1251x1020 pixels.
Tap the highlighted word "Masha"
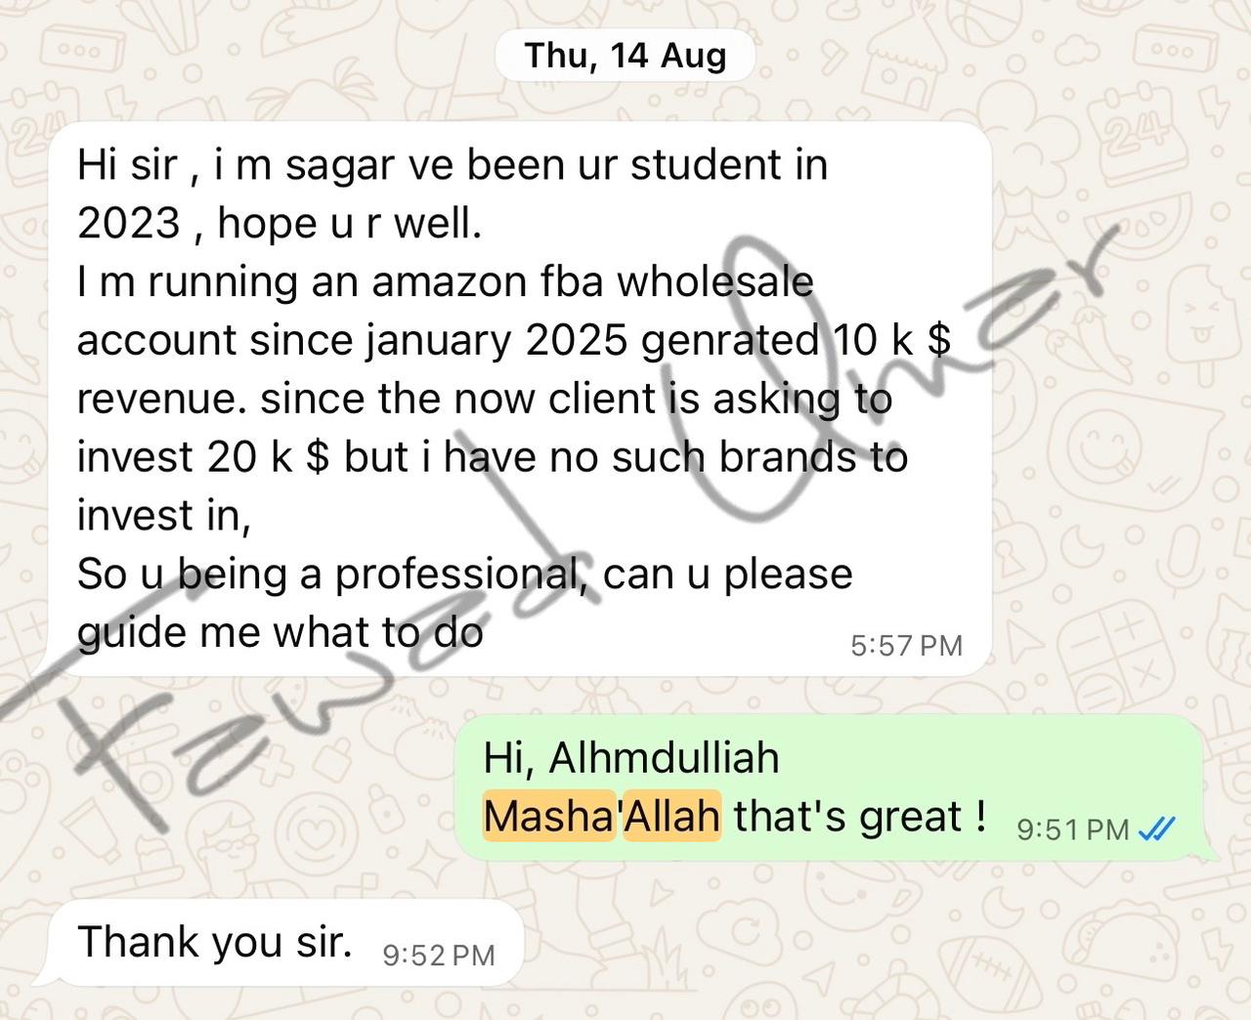[549, 816]
